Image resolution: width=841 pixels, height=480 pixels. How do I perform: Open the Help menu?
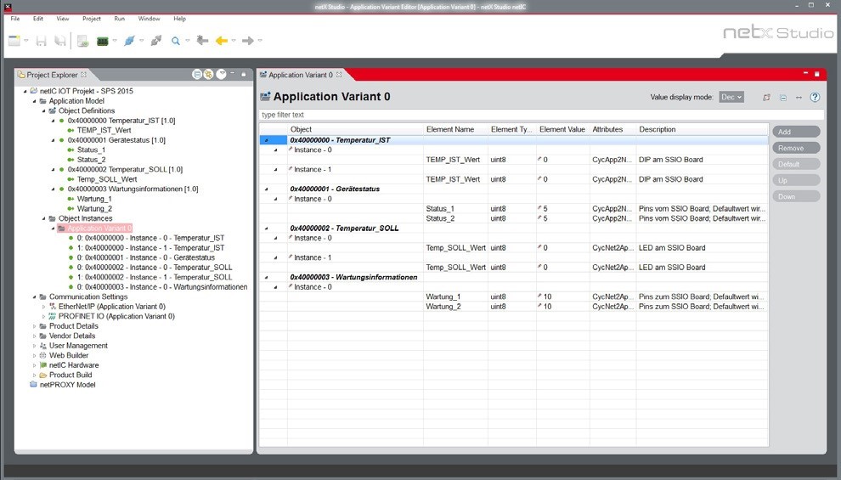(180, 18)
